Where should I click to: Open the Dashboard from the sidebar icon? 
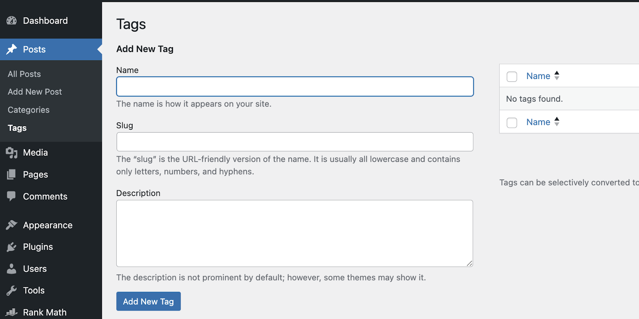coord(12,20)
